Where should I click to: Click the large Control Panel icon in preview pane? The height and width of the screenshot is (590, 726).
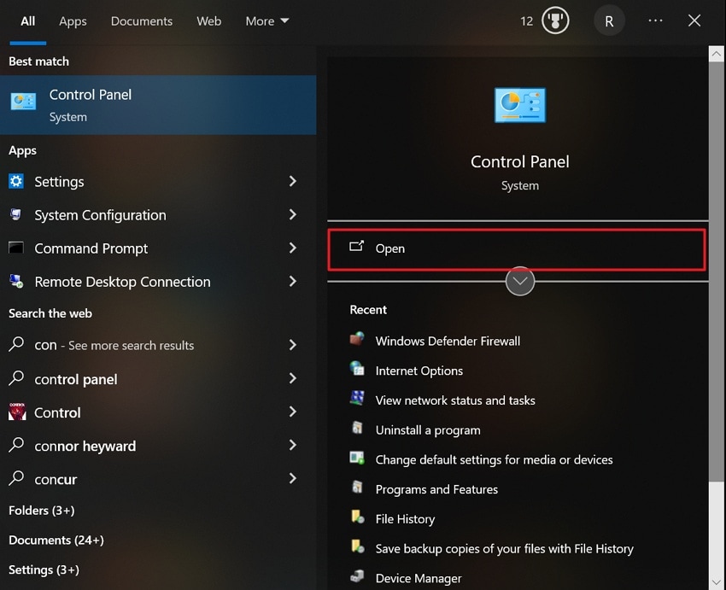pyautogui.click(x=519, y=105)
